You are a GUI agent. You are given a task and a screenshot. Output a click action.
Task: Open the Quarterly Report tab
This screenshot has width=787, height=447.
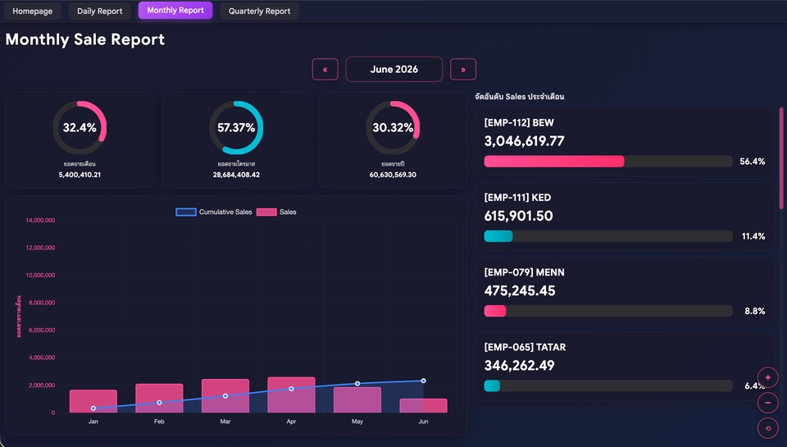[x=260, y=11]
